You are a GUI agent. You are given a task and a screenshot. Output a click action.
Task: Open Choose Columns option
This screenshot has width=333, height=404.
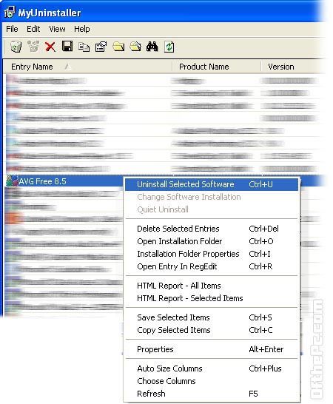point(212,381)
